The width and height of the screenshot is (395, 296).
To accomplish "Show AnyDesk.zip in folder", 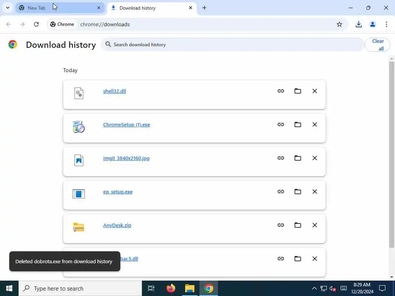I will click(x=298, y=225).
